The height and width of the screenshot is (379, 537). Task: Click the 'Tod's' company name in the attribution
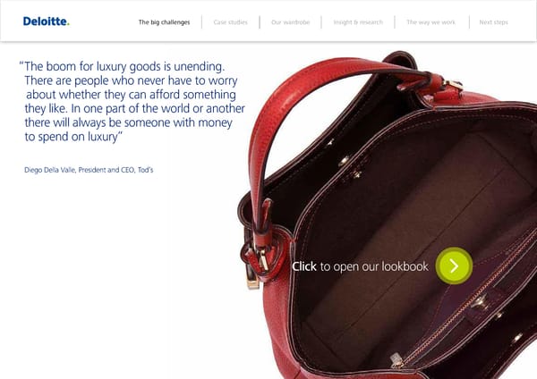coord(146,170)
